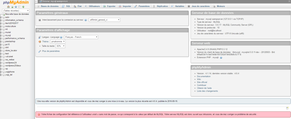Expand the information_schema database node
The width and height of the screenshot is (291, 119).
pos(1,20)
